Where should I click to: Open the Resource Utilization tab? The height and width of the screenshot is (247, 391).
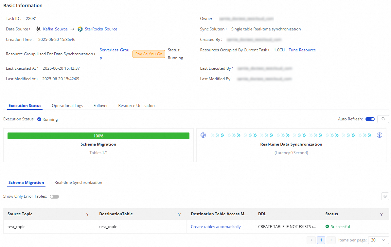coord(136,106)
